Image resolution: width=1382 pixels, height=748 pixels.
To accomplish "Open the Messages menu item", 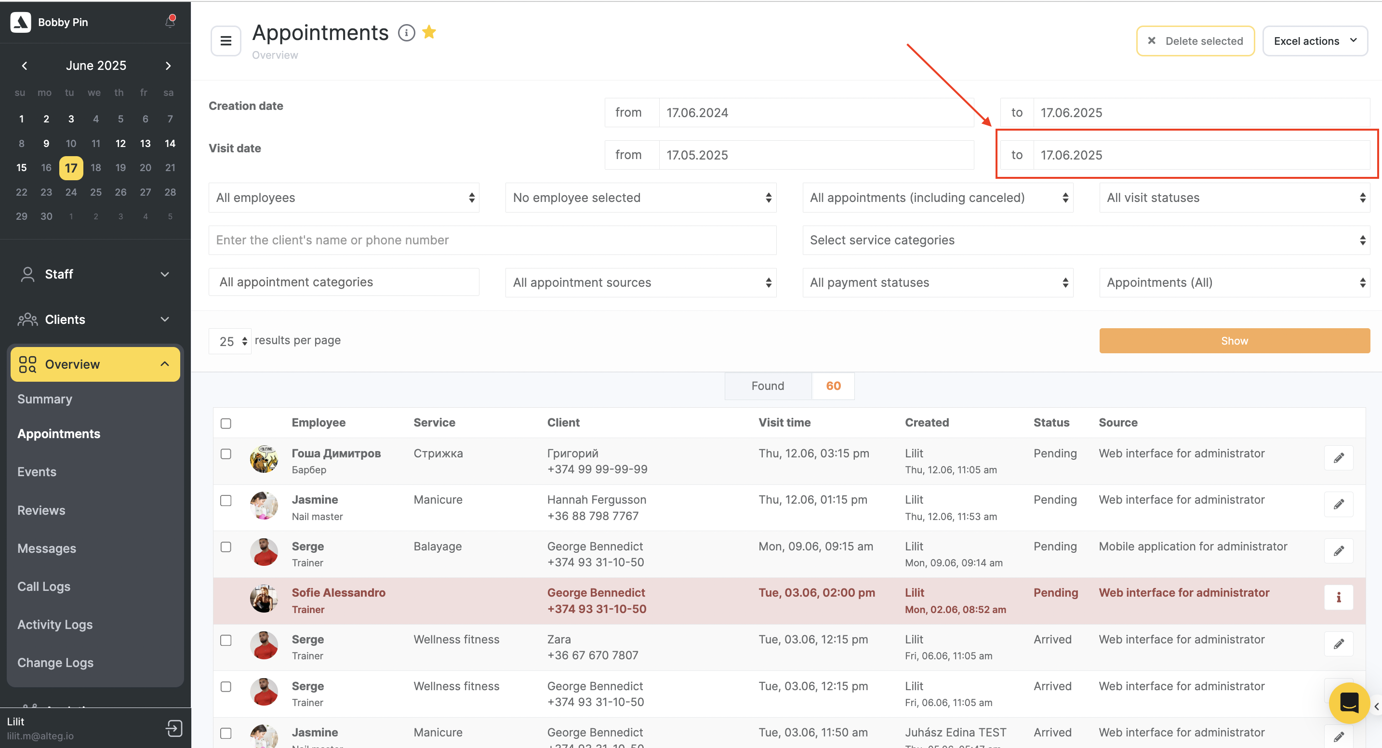I will point(47,548).
